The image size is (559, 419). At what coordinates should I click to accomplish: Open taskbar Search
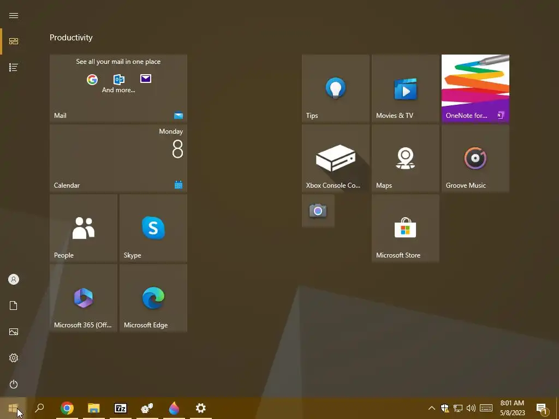click(x=39, y=408)
